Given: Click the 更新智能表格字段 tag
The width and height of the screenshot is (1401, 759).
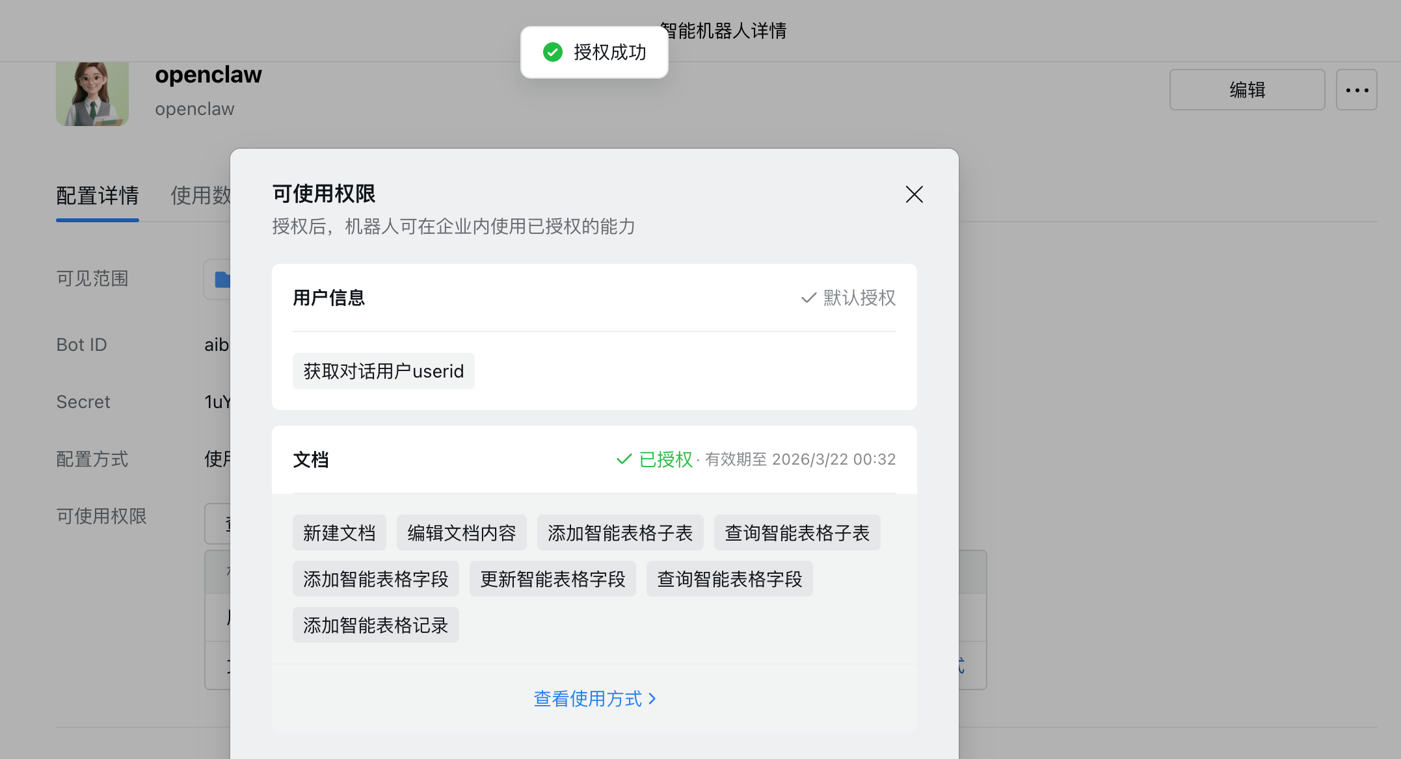Looking at the screenshot, I should [x=552, y=579].
